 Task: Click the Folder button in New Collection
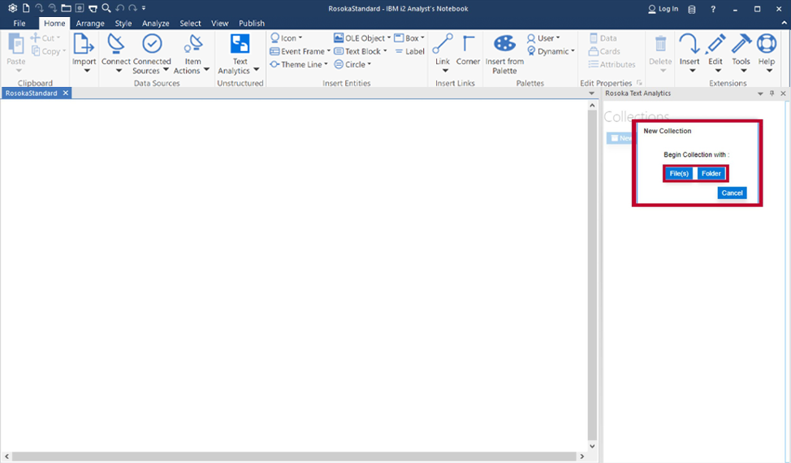tap(711, 174)
